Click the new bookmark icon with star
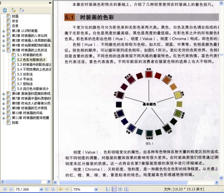224x193 pixels. (13, 10)
